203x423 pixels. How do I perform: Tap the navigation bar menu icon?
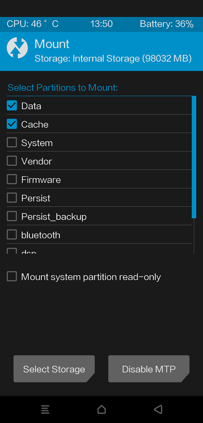coord(45,409)
